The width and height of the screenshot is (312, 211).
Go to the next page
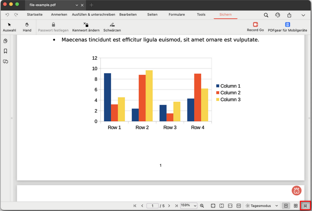point(169,206)
